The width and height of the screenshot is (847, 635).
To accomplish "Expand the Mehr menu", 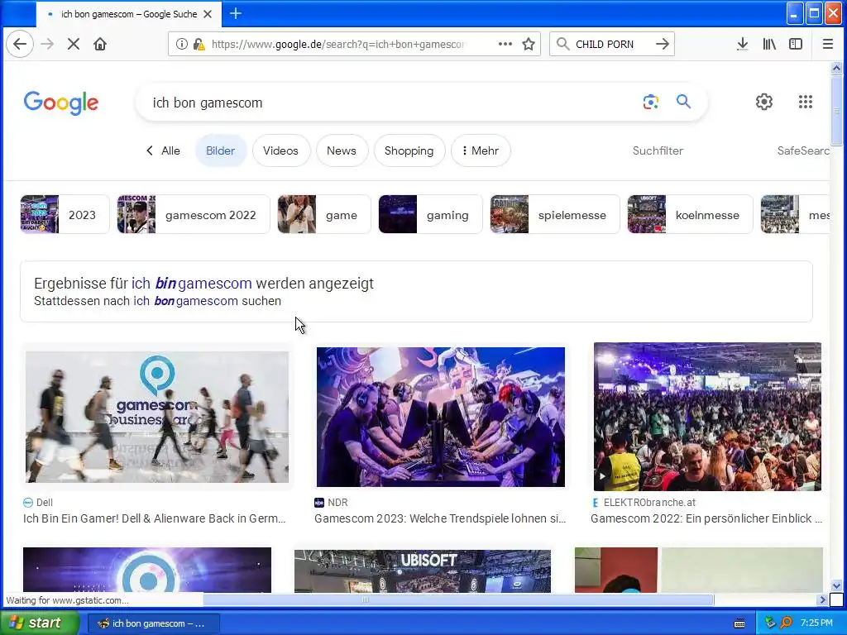I will [481, 150].
